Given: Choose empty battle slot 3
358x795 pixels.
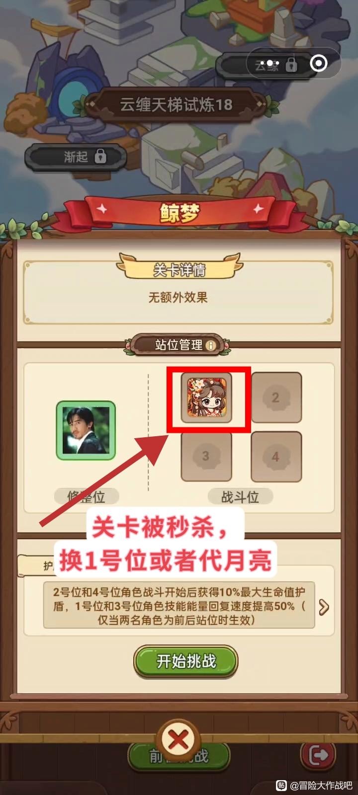Looking at the screenshot, I should coord(206,456).
